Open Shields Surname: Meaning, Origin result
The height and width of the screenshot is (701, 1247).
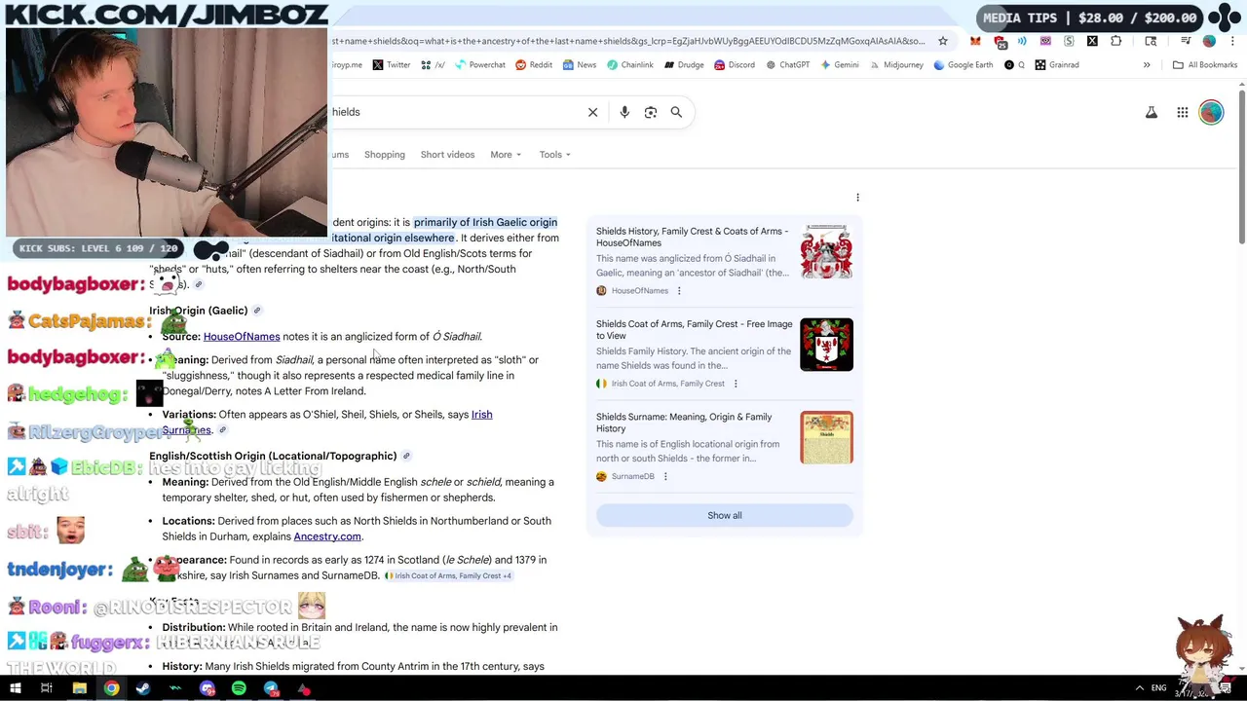684,423
